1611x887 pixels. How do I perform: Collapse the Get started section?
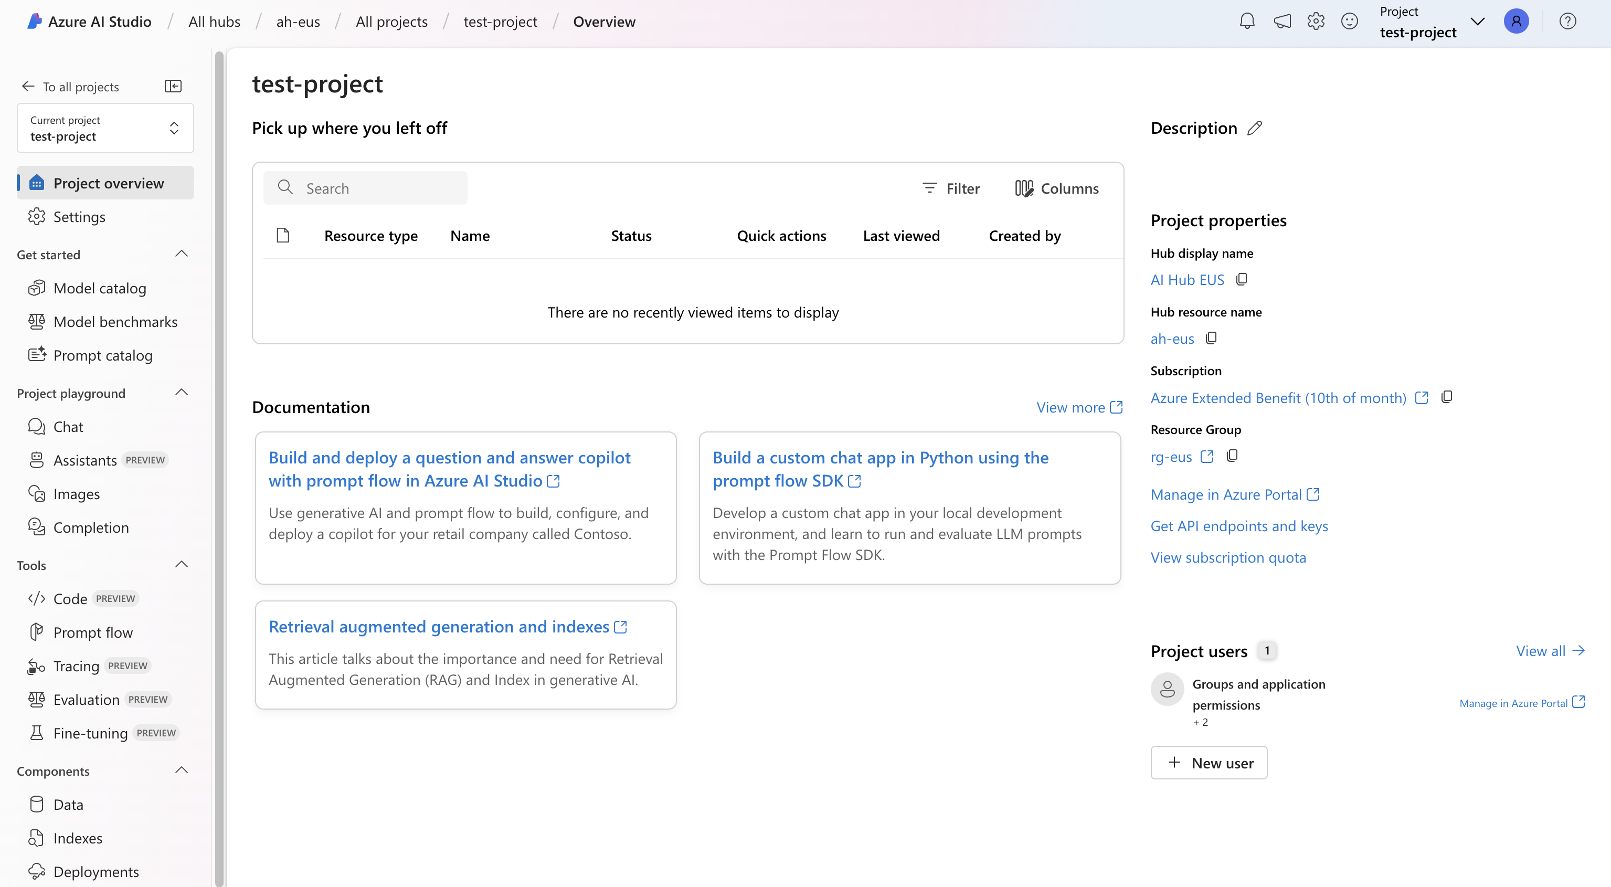182,254
